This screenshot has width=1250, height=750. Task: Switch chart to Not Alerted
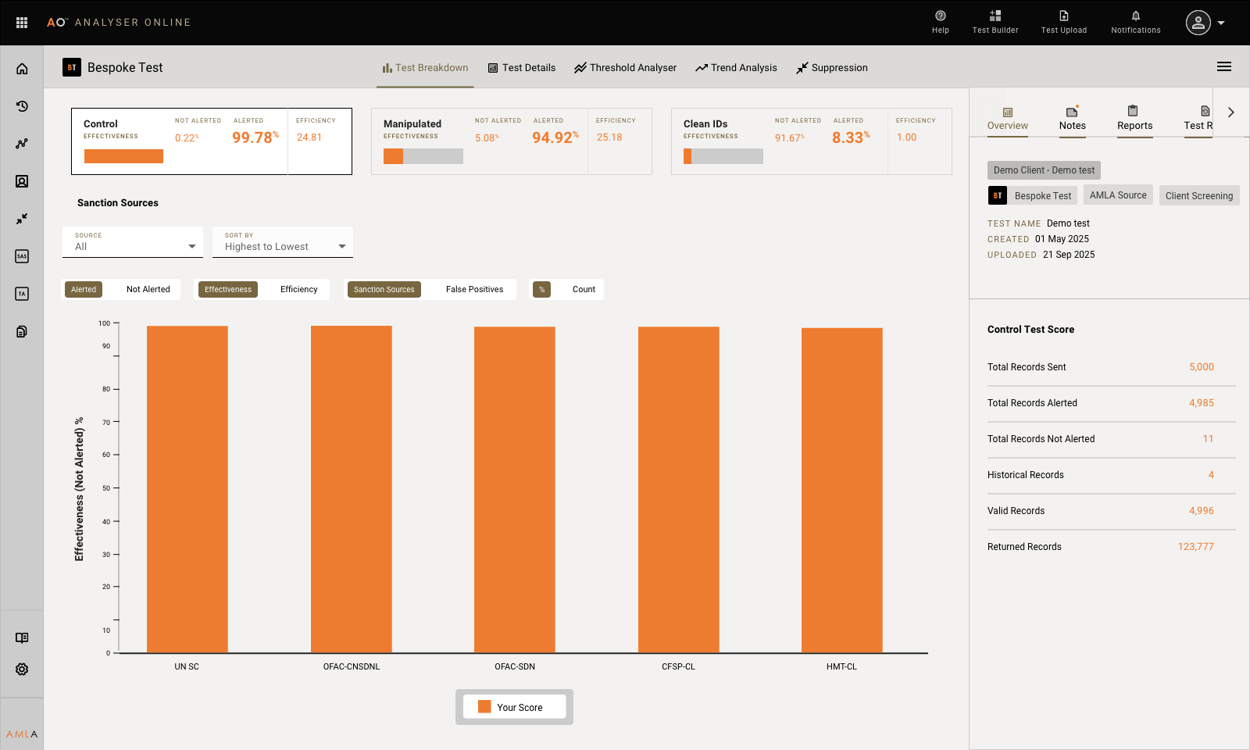click(x=148, y=290)
